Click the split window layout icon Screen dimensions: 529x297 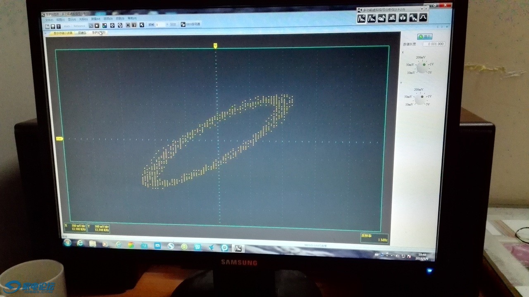134,25
